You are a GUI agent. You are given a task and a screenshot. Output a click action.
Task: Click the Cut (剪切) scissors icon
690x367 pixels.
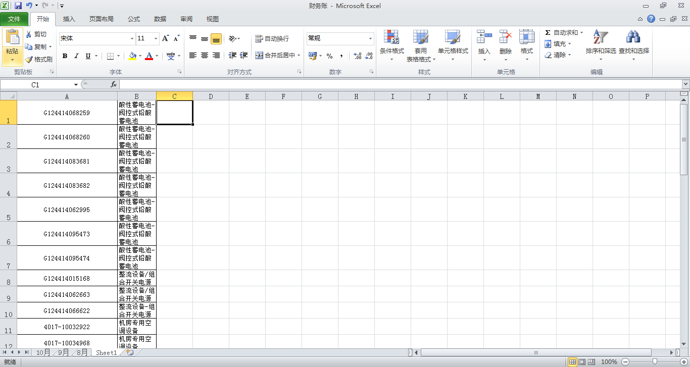[29, 34]
